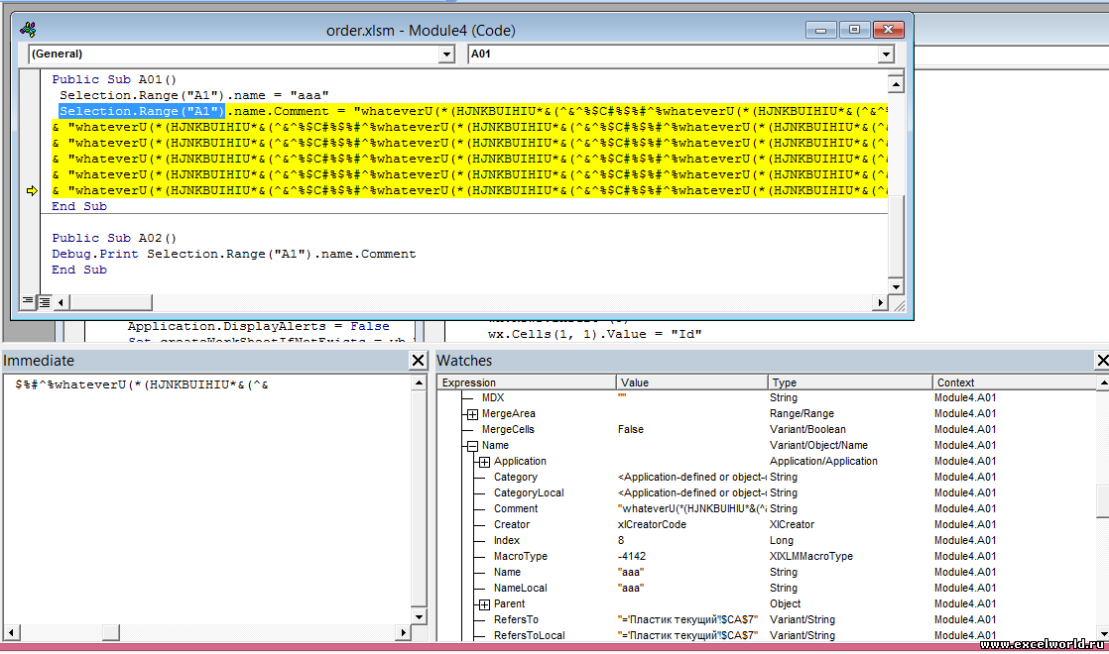Click Immediate window scroll right arrow
This screenshot has height=654, width=1109.
click(403, 632)
